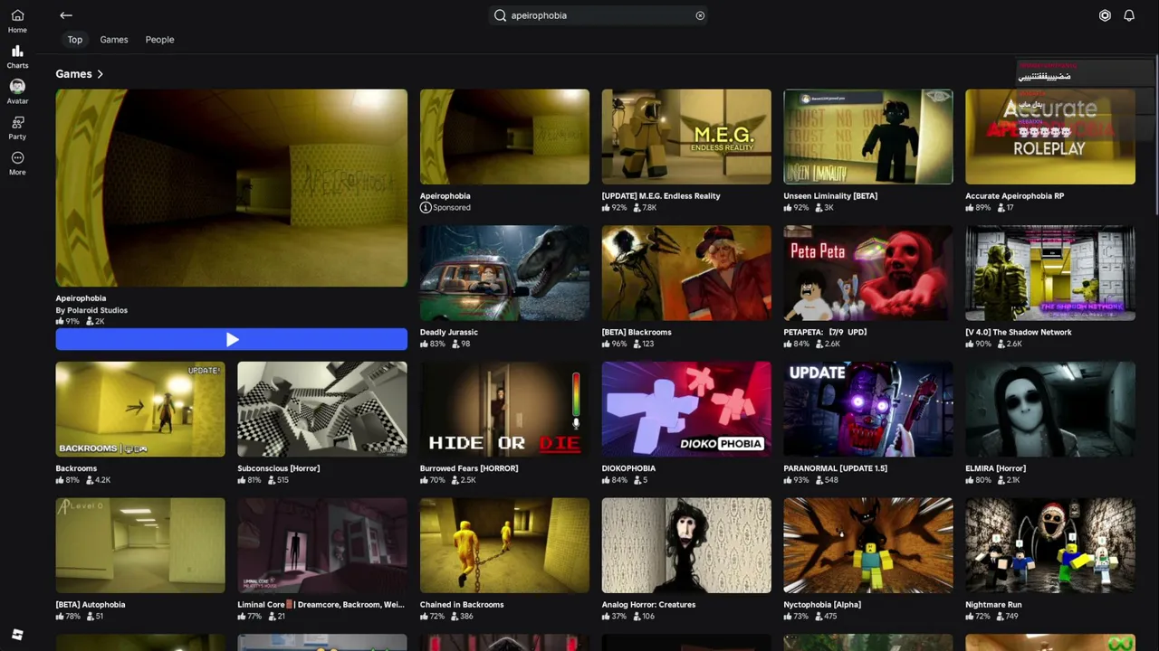Click the search box containing apeirophobia
The width and height of the screenshot is (1159, 651).
(x=599, y=15)
